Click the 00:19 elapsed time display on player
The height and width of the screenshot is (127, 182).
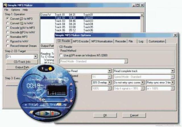click(x=33, y=86)
